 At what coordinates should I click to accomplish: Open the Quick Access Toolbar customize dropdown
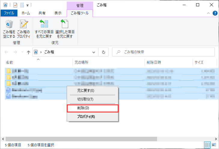(28, 5)
